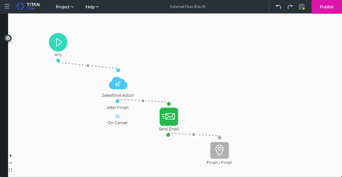Click the zoom in control
The width and height of the screenshot is (342, 177).
[x=11, y=156]
